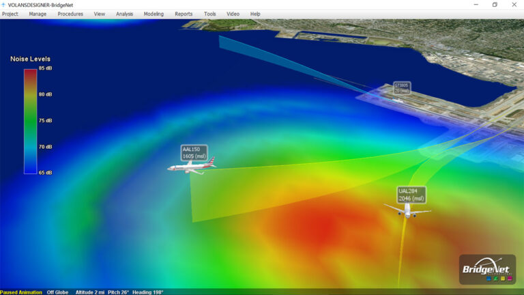Open the Help menu

coord(255,14)
